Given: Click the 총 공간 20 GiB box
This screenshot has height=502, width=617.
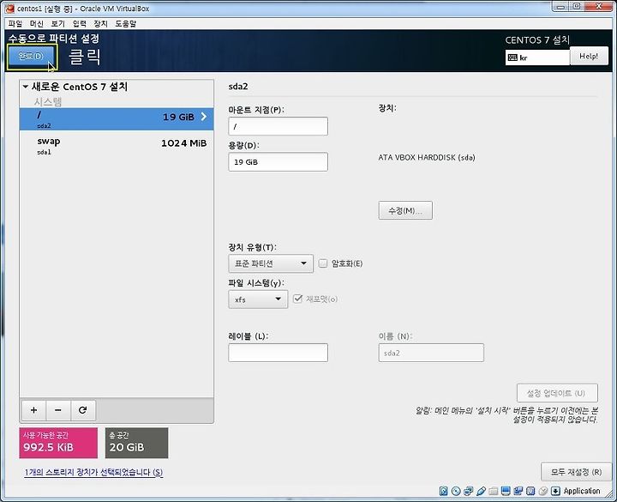Looking at the screenshot, I should point(136,443).
